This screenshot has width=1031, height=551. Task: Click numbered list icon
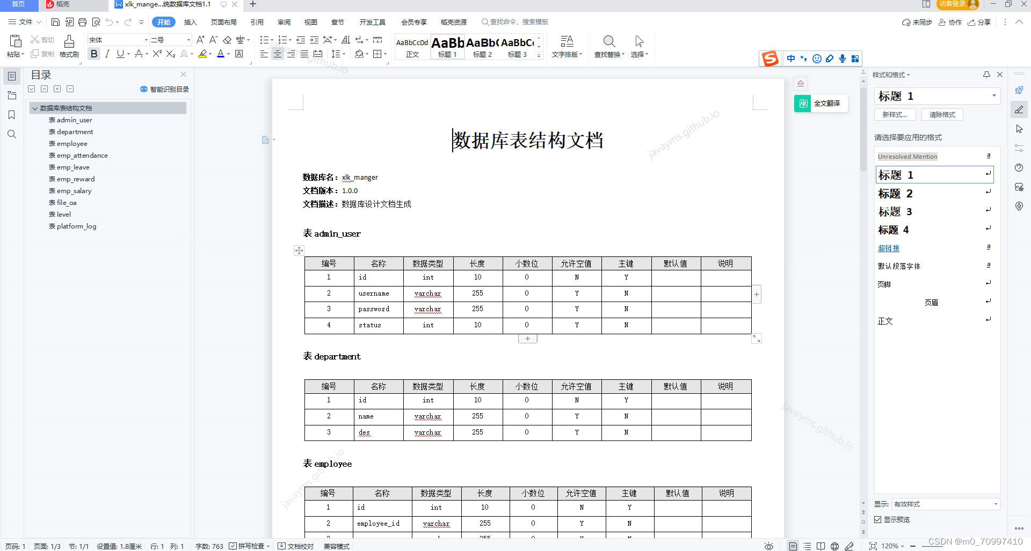(x=282, y=40)
